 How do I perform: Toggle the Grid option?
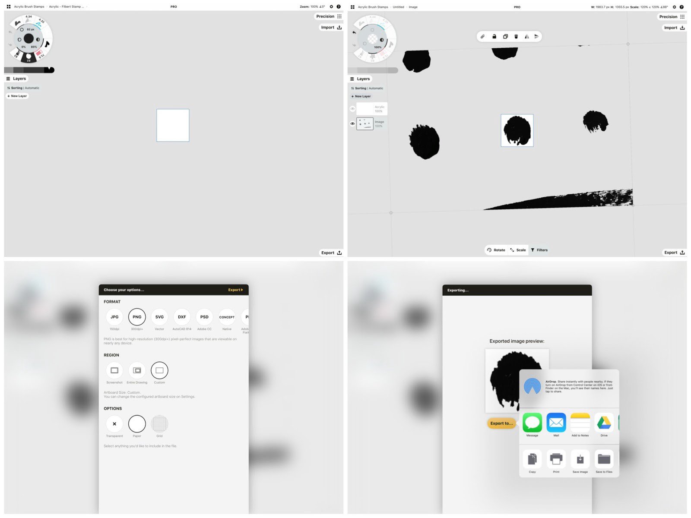pyautogui.click(x=159, y=424)
